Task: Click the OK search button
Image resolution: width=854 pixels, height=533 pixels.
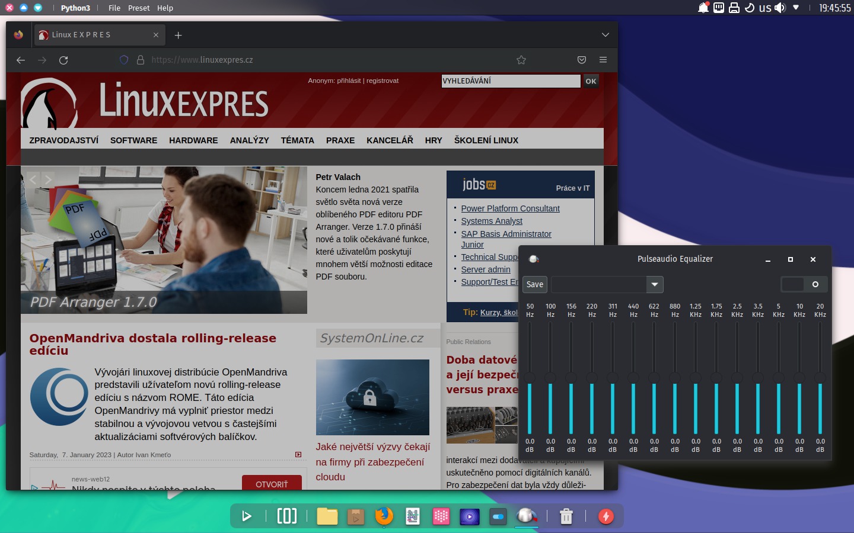Action: point(591,81)
